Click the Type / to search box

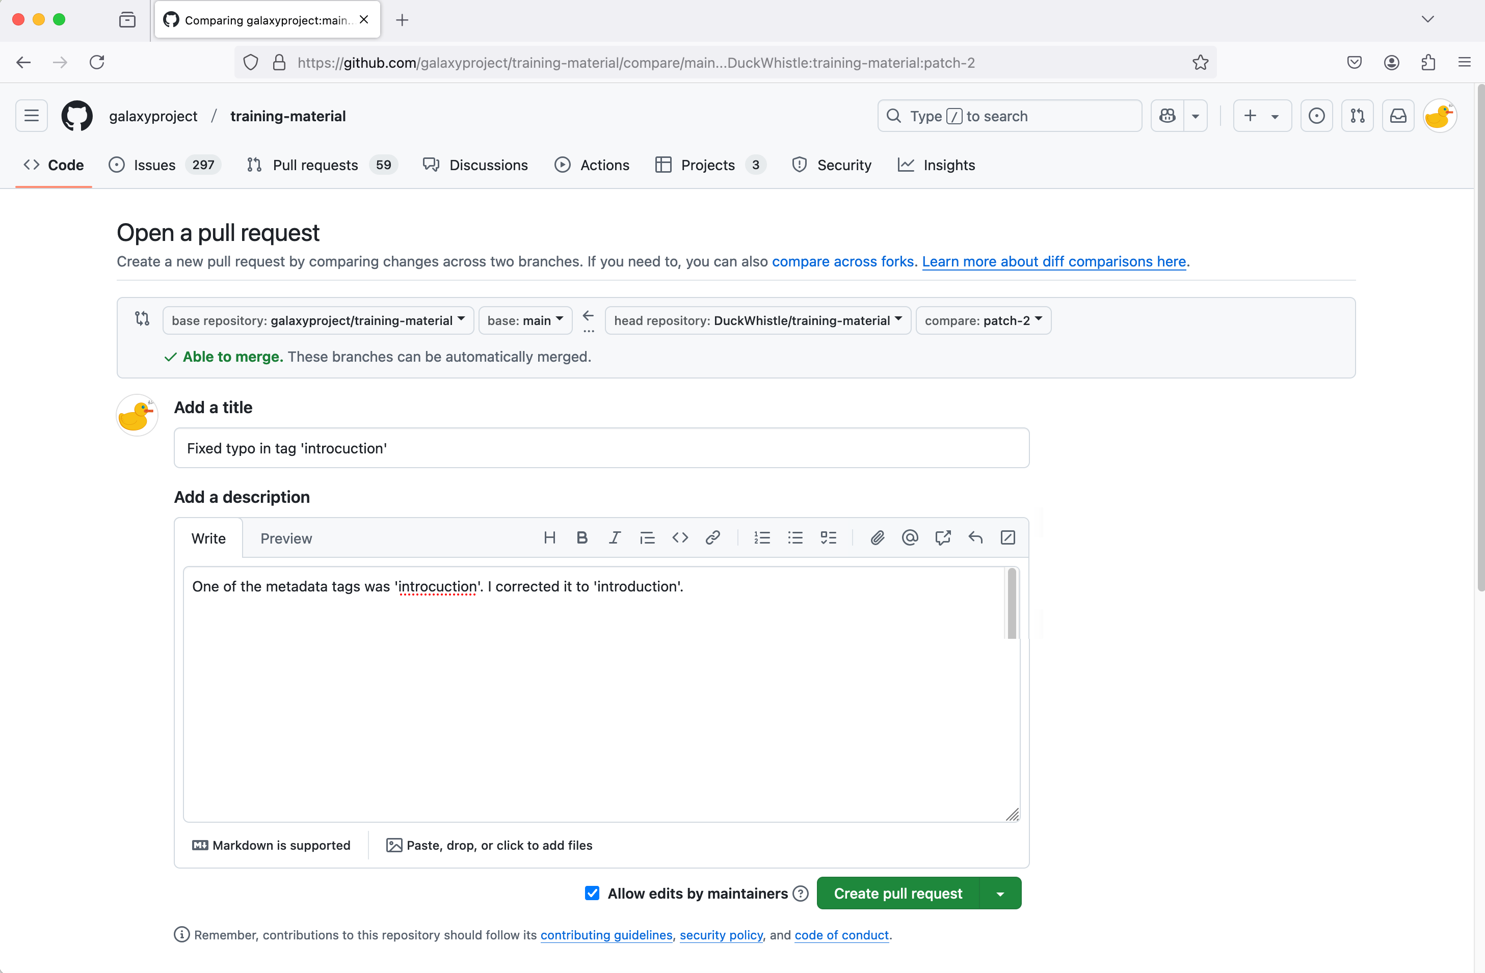[x=1010, y=116]
